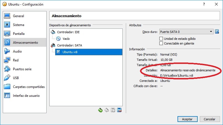The image size is (223, 125).
Task: Select the USB plug icon
Action: 7,78
